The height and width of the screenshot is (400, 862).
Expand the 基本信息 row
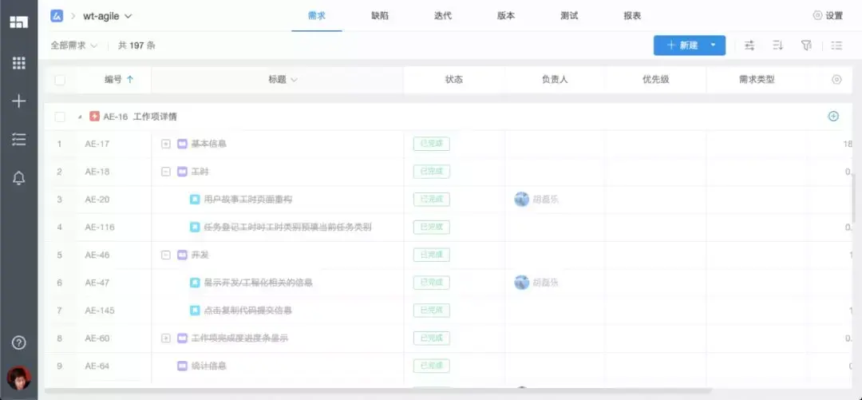point(165,145)
